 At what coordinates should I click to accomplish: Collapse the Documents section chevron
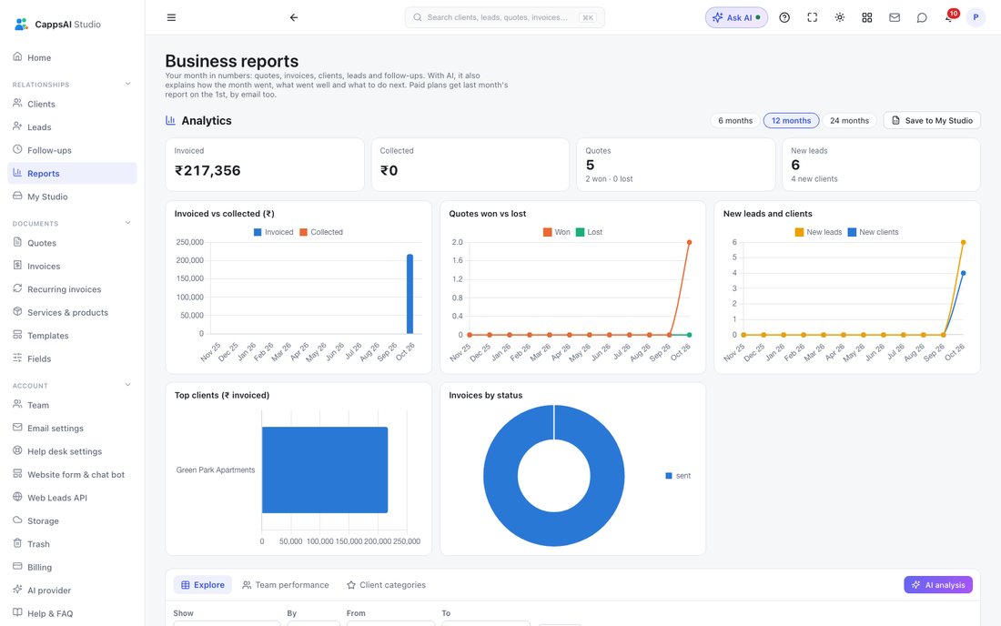click(127, 223)
